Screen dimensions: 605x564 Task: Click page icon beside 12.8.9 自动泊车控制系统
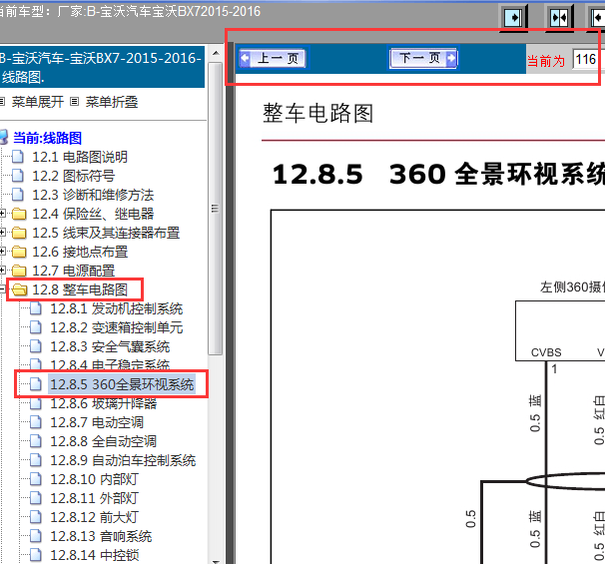tap(36, 460)
